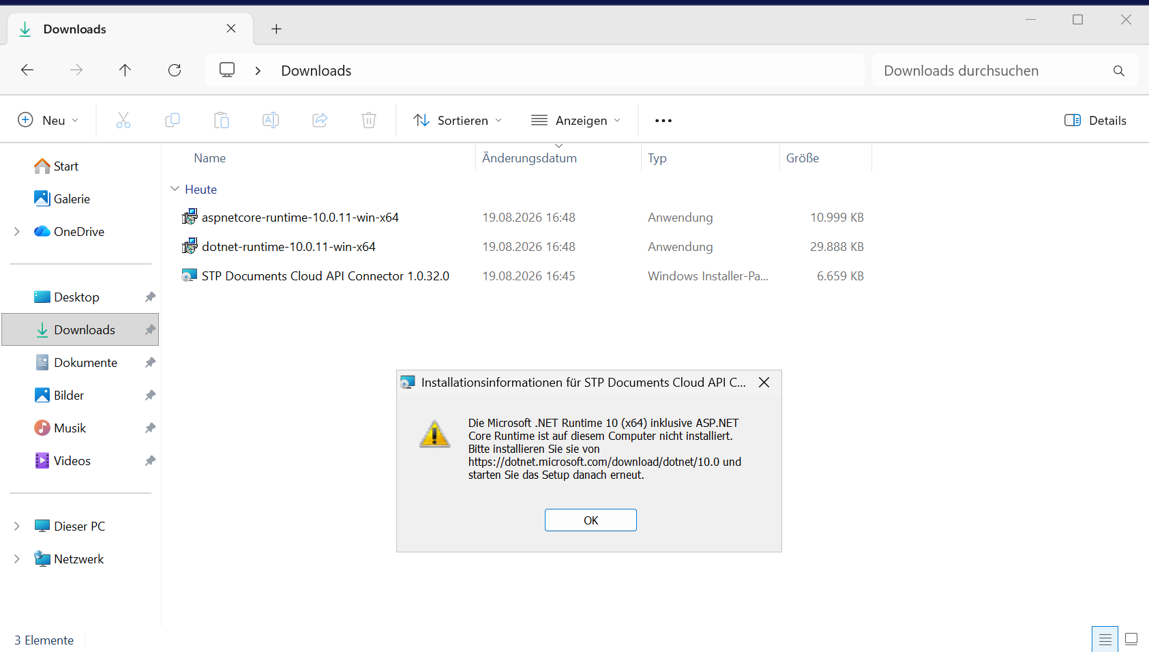Open Galerie in the sidebar
The image size is (1149, 652).
point(62,199)
